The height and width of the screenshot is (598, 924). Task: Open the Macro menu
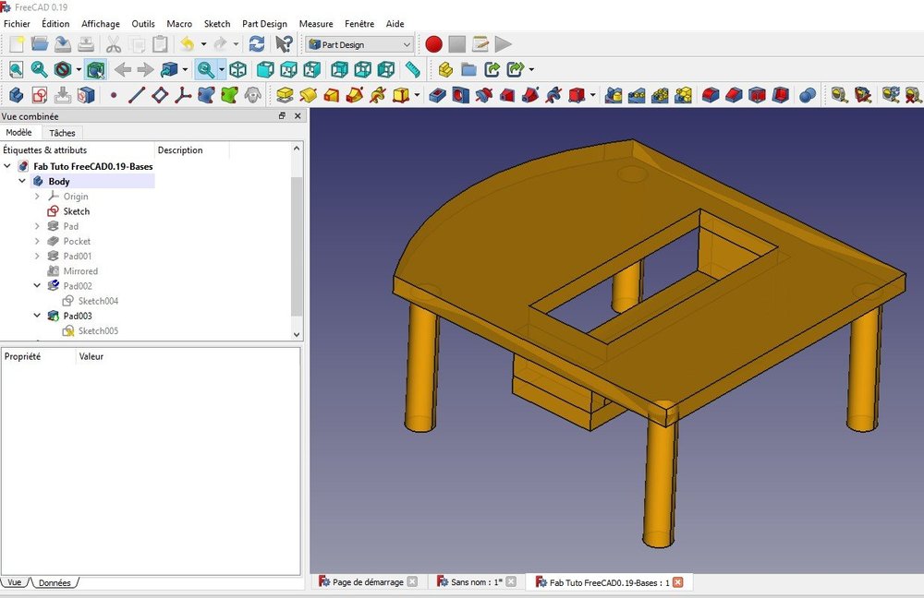[179, 23]
